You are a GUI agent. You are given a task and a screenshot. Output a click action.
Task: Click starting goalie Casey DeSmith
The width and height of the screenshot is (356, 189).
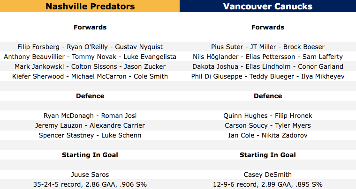coord(268,174)
